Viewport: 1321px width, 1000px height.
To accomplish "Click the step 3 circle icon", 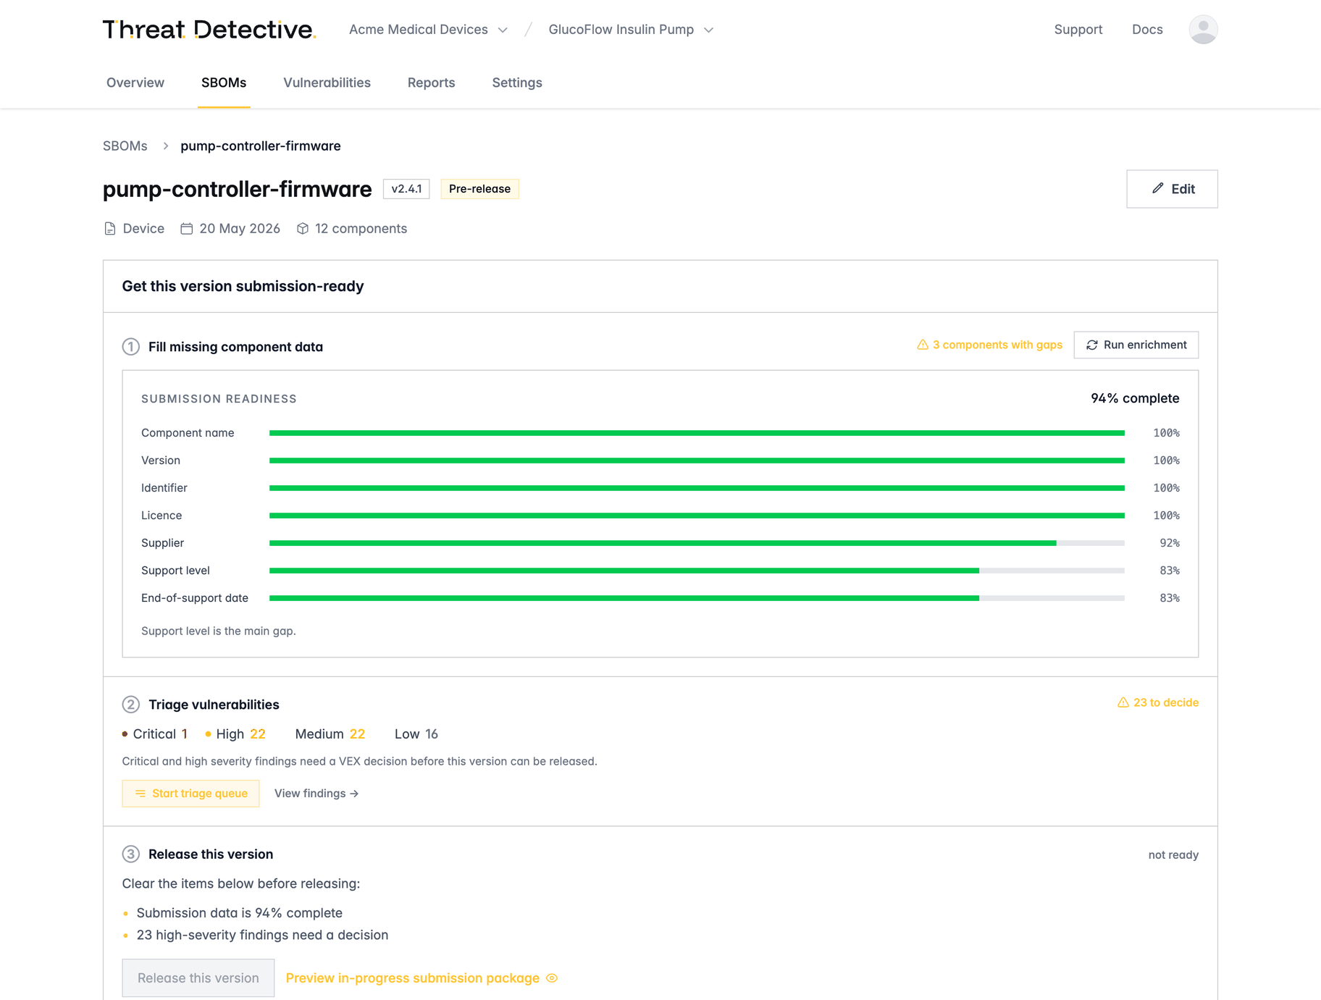I will (130, 854).
